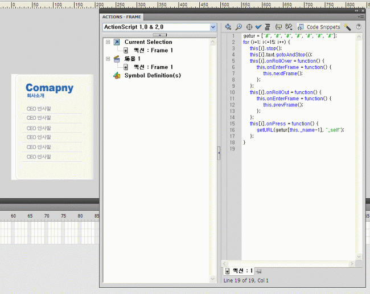Open the ActionScript 1.0 & 2.0 version dropdown
The width and height of the screenshot is (370, 294).
[x=213, y=27]
